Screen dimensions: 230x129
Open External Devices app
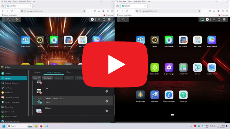pyautogui.click(x=140, y=95)
